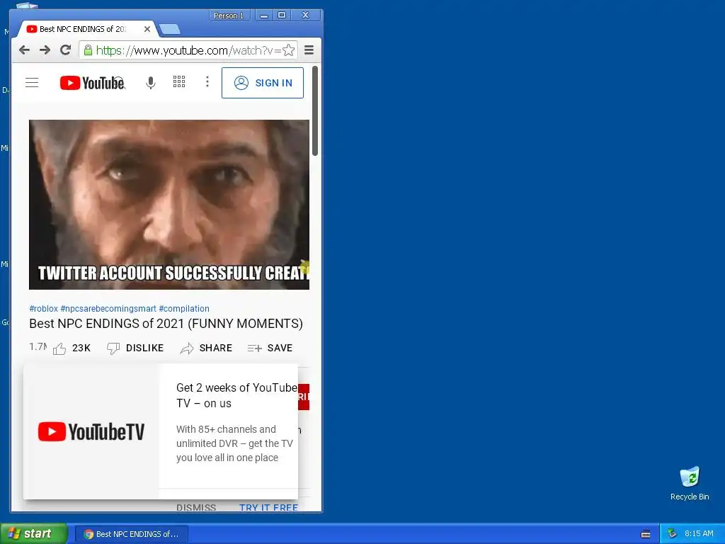Select the Recycle Bin desktop icon
725x544 pixels.
(x=690, y=484)
